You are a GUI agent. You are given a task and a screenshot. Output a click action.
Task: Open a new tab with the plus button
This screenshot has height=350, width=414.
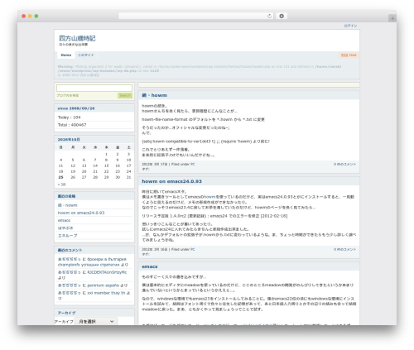pyautogui.click(x=392, y=18)
